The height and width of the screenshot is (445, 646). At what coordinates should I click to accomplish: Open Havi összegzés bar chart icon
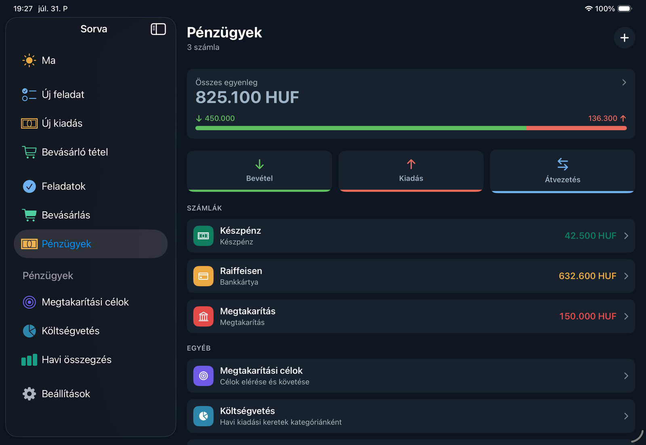click(29, 360)
